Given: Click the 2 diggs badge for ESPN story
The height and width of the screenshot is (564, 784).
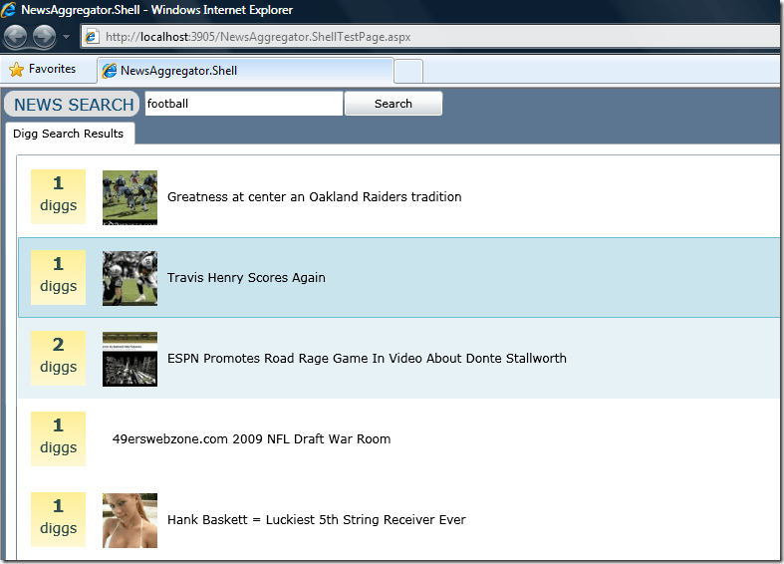Looking at the screenshot, I should click(x=58, y=358).
